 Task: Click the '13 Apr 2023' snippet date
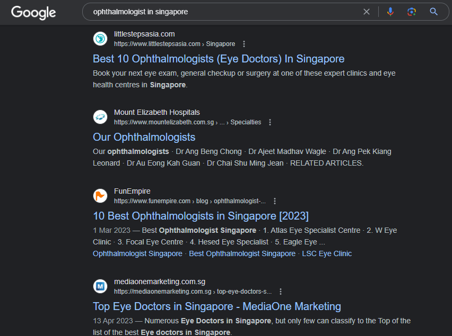click(x=112, y=321)
